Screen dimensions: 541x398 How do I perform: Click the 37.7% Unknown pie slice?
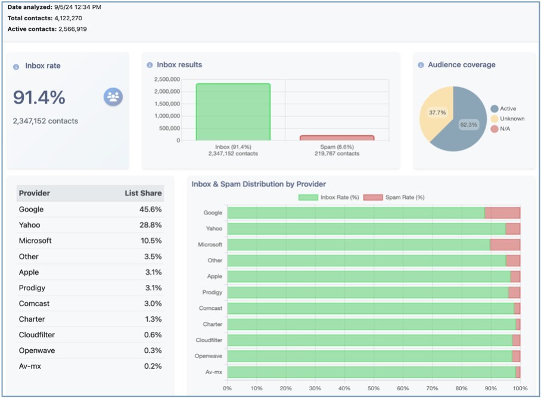[436, 112]
